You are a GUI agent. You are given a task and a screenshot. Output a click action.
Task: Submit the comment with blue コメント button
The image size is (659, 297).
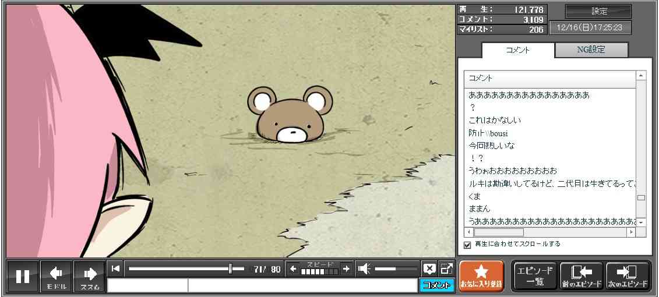pos(436,285)
